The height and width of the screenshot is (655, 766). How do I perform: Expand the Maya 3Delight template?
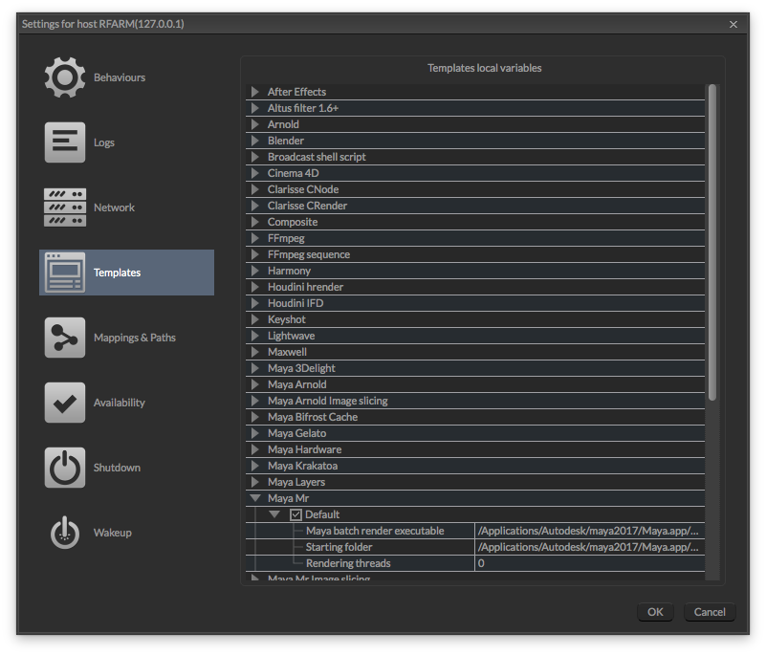point(254,368)
